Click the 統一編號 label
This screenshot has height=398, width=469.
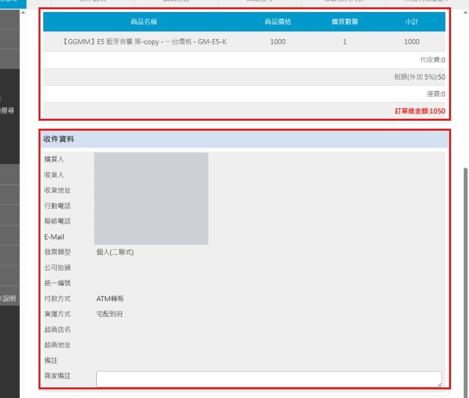pyautogui.click(x=57, y=283)
